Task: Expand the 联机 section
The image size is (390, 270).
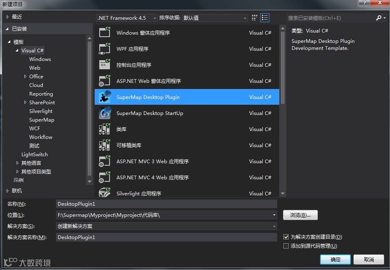Action: click(x=7, y=191)
